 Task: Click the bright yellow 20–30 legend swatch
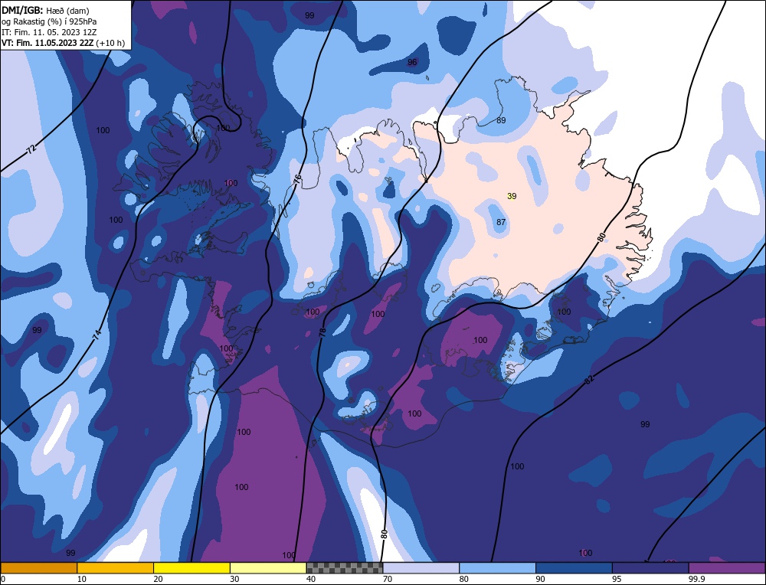click(191, 568)
